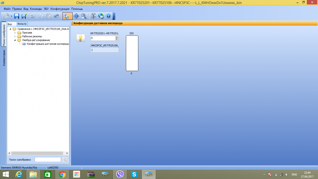The width and height of the screenshot is (318, 179).
Task: Click the magnifier search tool icon
Action: (x=84, y=16)
